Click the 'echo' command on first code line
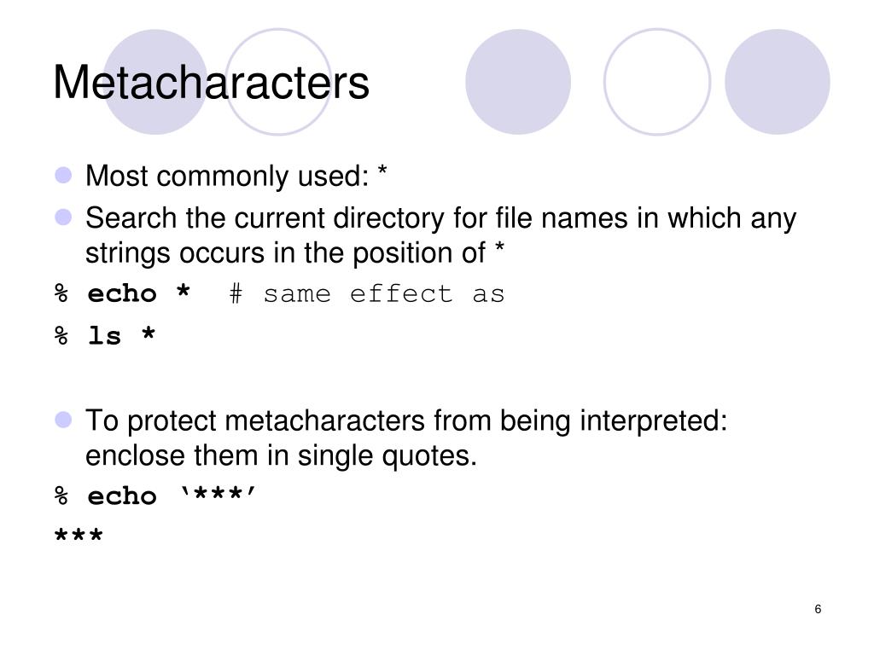Screen dimensions: 874x655 click(122, 293)
